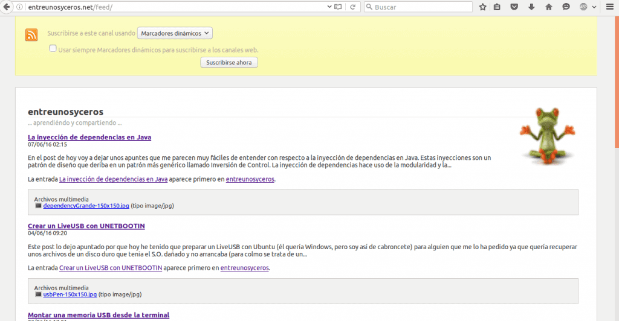The height and width of the screenshot is (321, 619).
Task: Click the Suscribirse a este canal usando label
Action: pyautogui.click(x=91, y=33)
